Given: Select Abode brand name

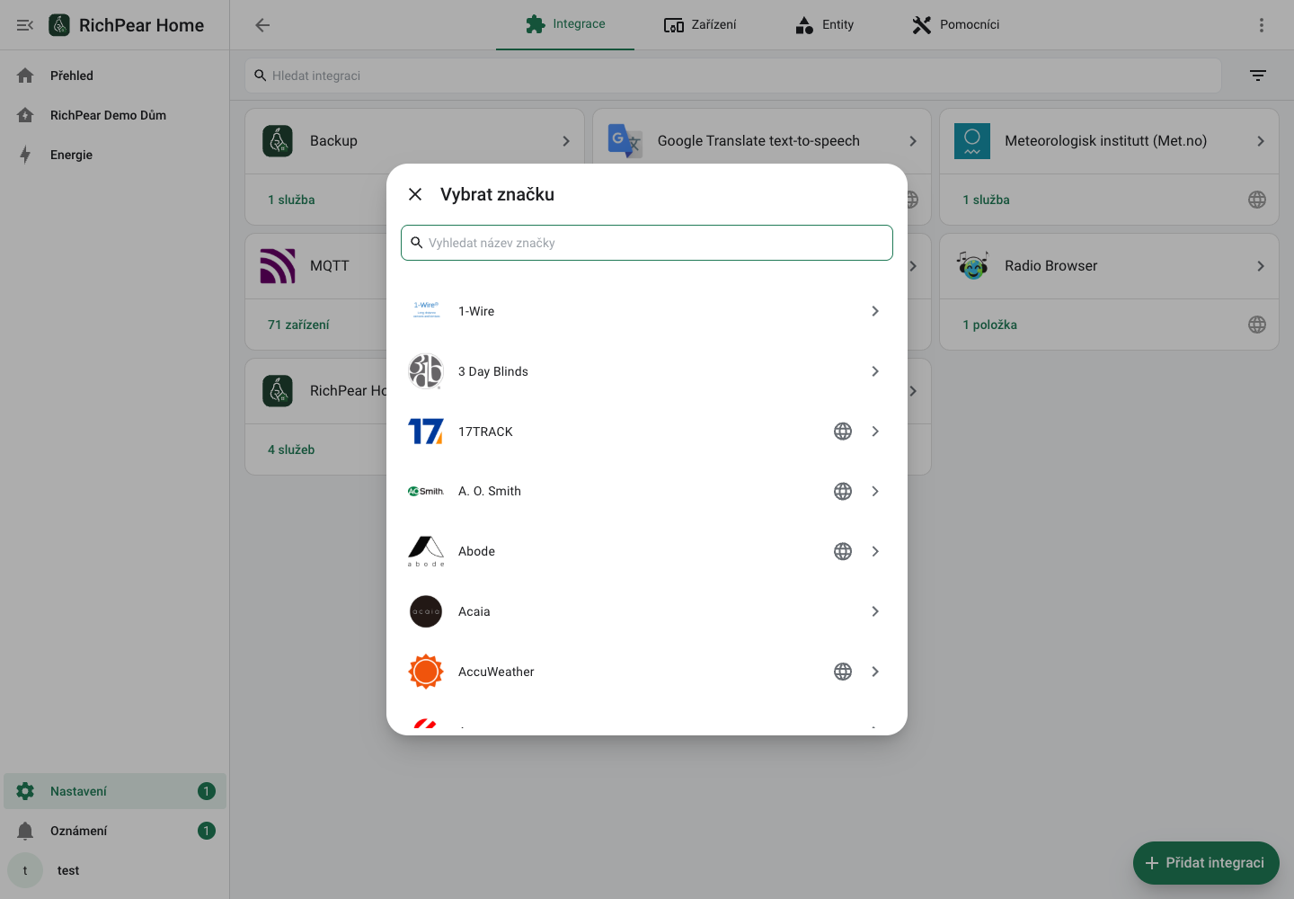Looking at the screenshot, I should click(476, 551).
